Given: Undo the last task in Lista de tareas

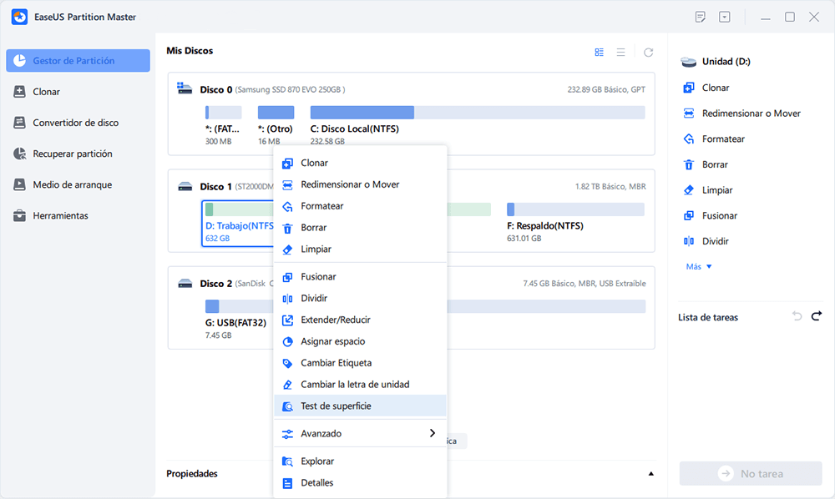Looking at the screenshot, I should tap(797, 316).
